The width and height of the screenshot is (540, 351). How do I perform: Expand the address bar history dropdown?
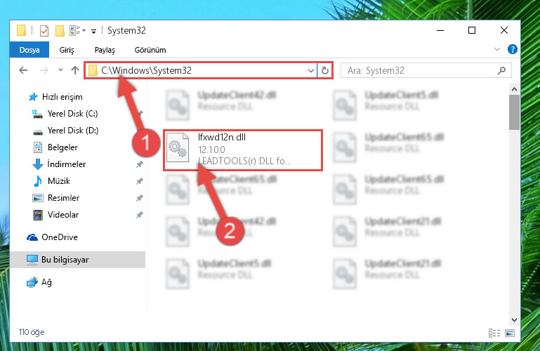pyautogui.click(x=310, y=70)
